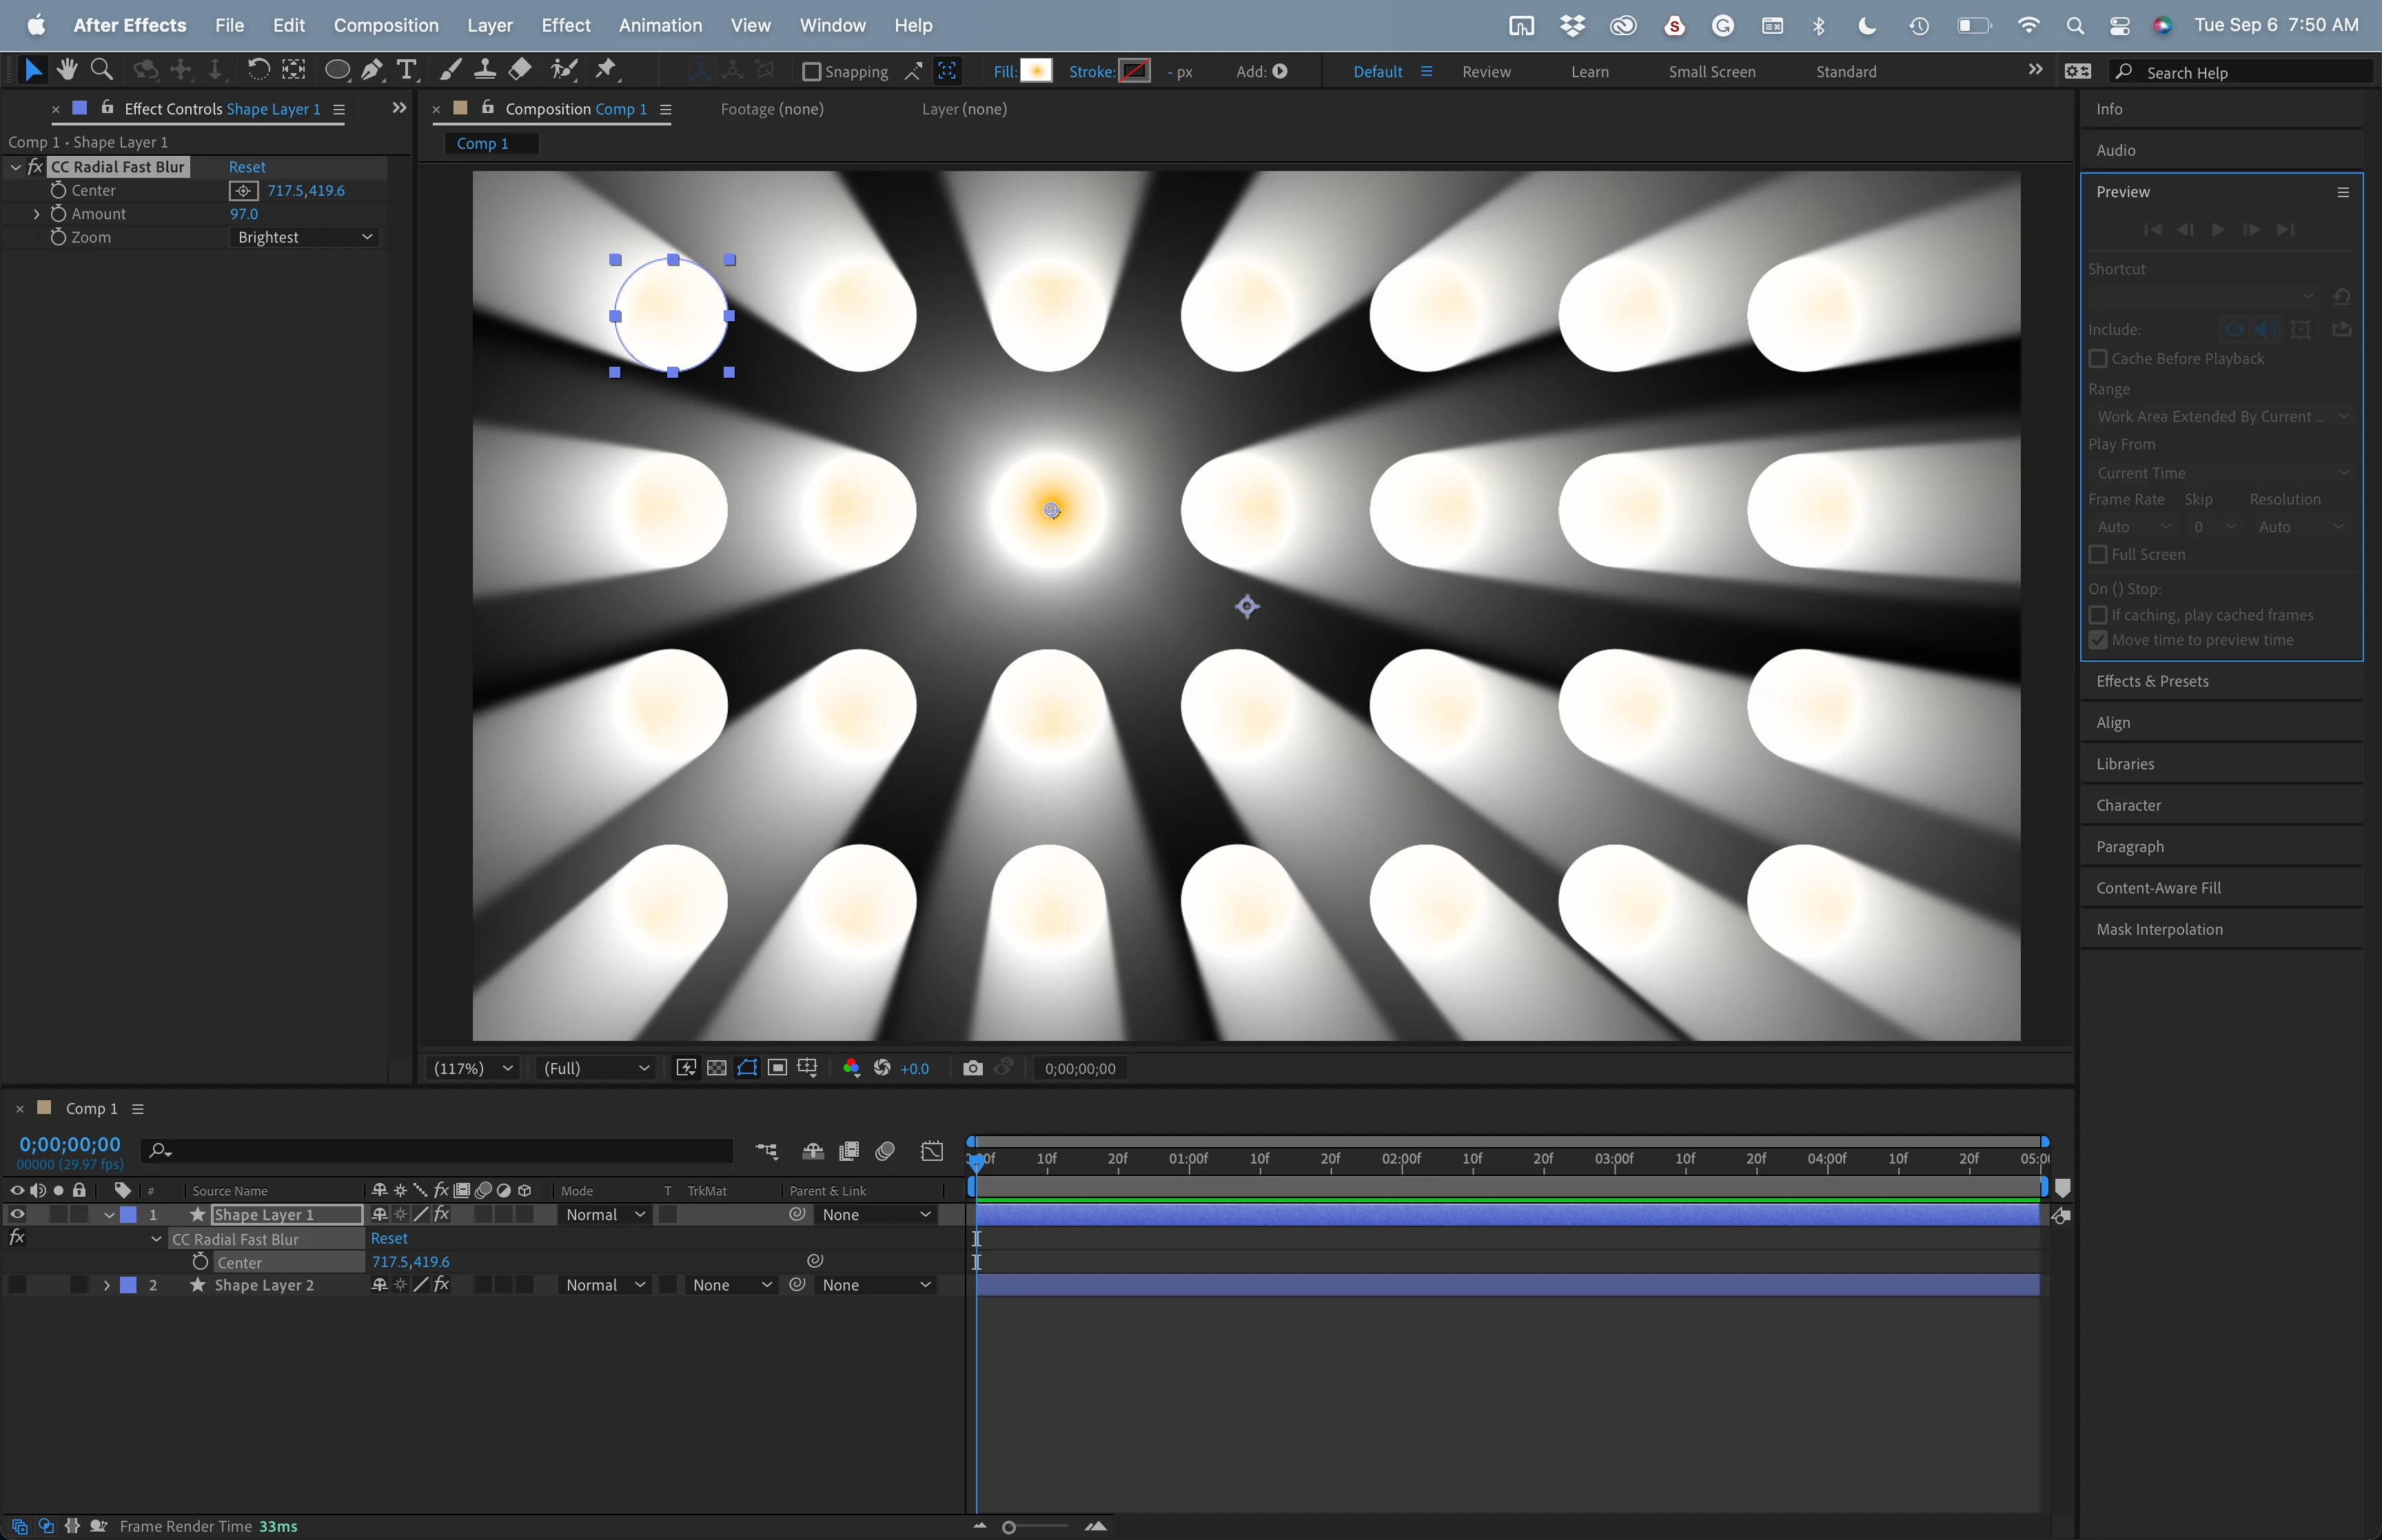This screenshot has width=2382, height=1540.
Task: Select the Puppet Pin tool
Action: coord(606,70)
